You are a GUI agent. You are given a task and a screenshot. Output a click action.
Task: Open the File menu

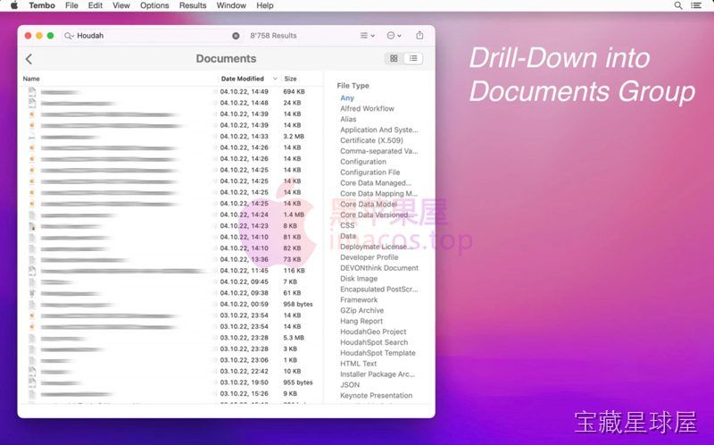[71, 5]
